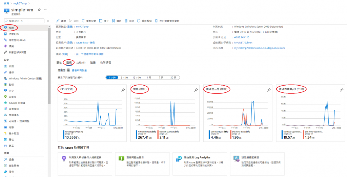Image resolution: width=347 pixels, height=177 pixels.
Task: Go to 首頁 in the breadcrumb
Action: click(6, 3)
